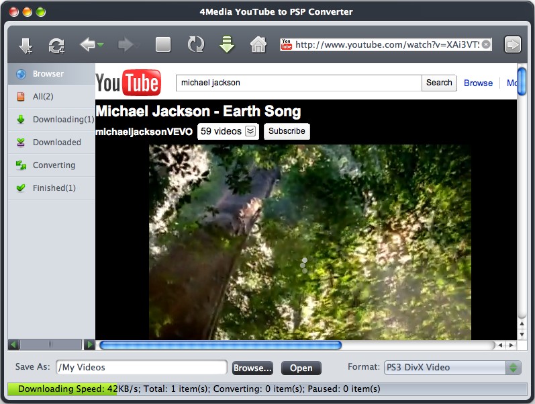The image size is (535, 404).
Task: Click the vertical scroll down arrow
Action: 522,334
